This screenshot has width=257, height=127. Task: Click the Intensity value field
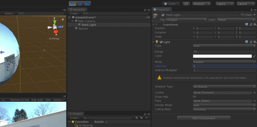(224, 66)
